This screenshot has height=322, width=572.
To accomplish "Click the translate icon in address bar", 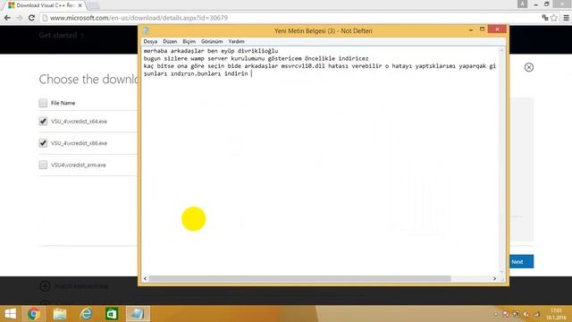I will pyautogui.click(x=545, y=18).
